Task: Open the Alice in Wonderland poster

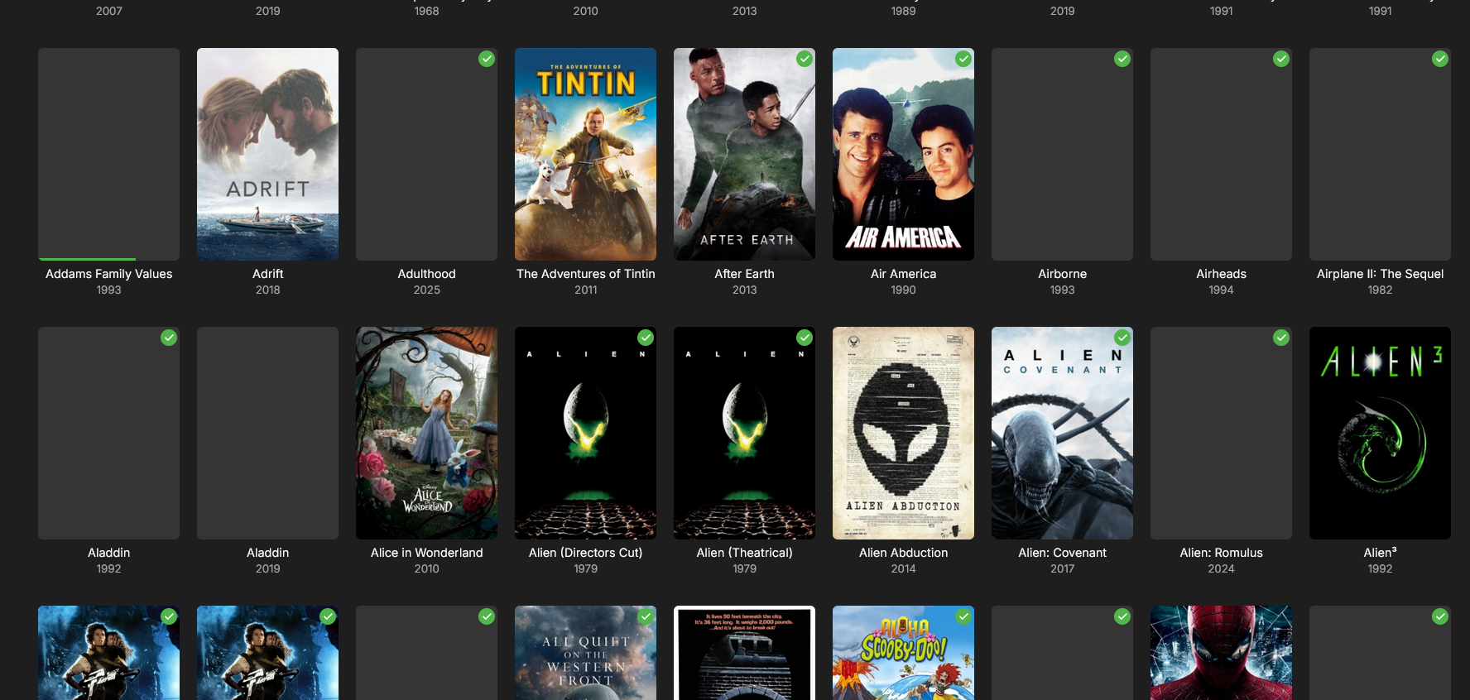Action: coord(426,433)
